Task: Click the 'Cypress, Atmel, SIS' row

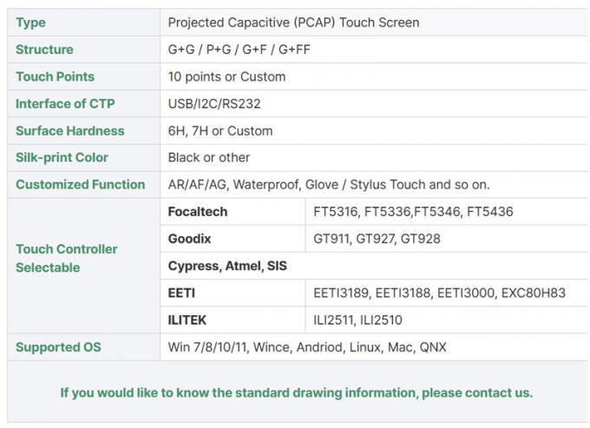Action: [227, 266]
